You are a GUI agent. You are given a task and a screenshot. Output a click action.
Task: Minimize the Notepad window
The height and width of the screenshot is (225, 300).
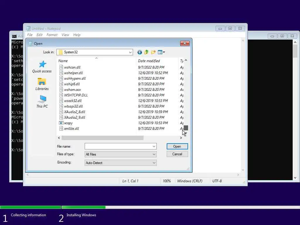[220, 28]
